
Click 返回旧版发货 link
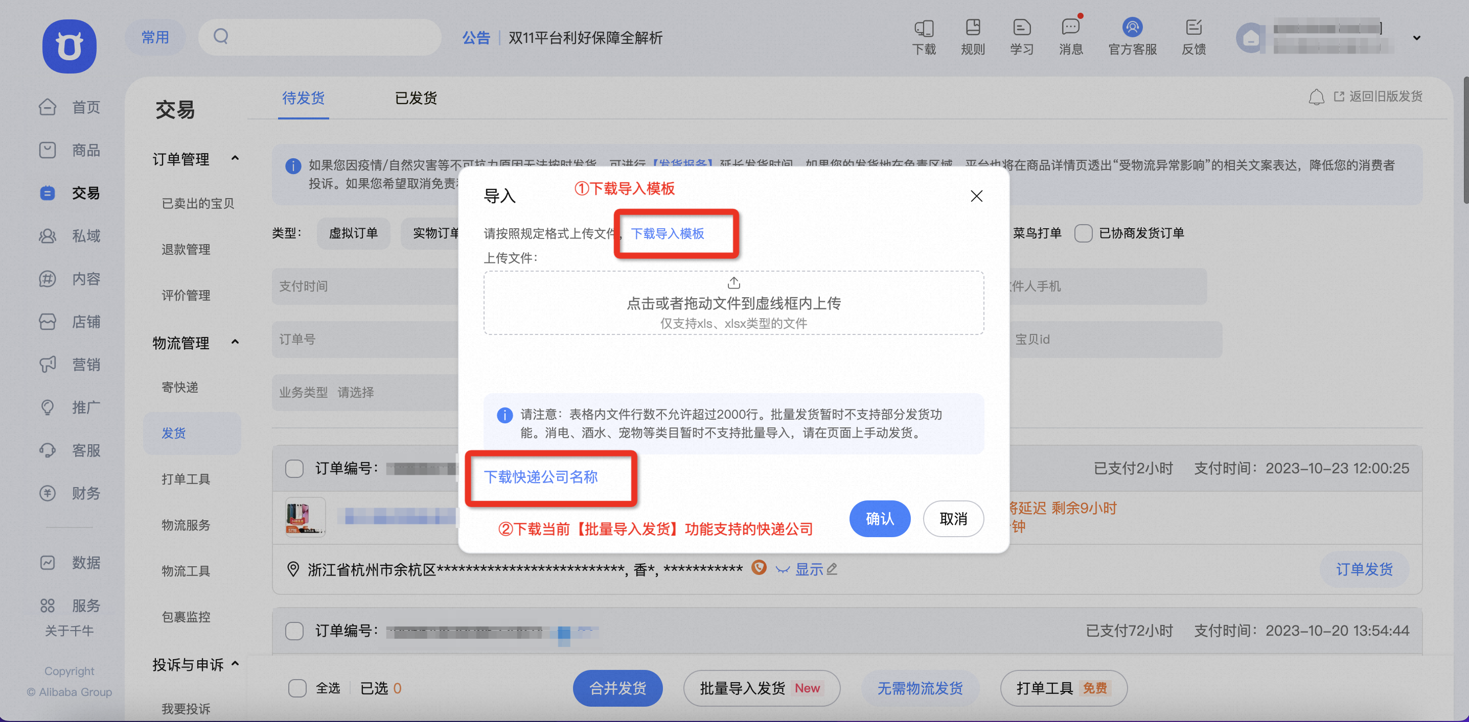(x=1379, y=97)
